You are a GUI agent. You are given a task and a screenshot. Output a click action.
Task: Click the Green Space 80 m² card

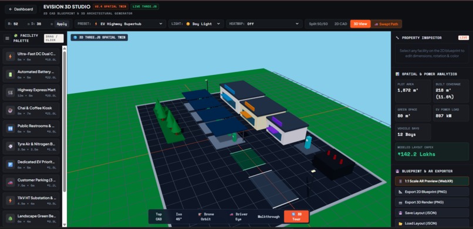(x=413, y=113)
